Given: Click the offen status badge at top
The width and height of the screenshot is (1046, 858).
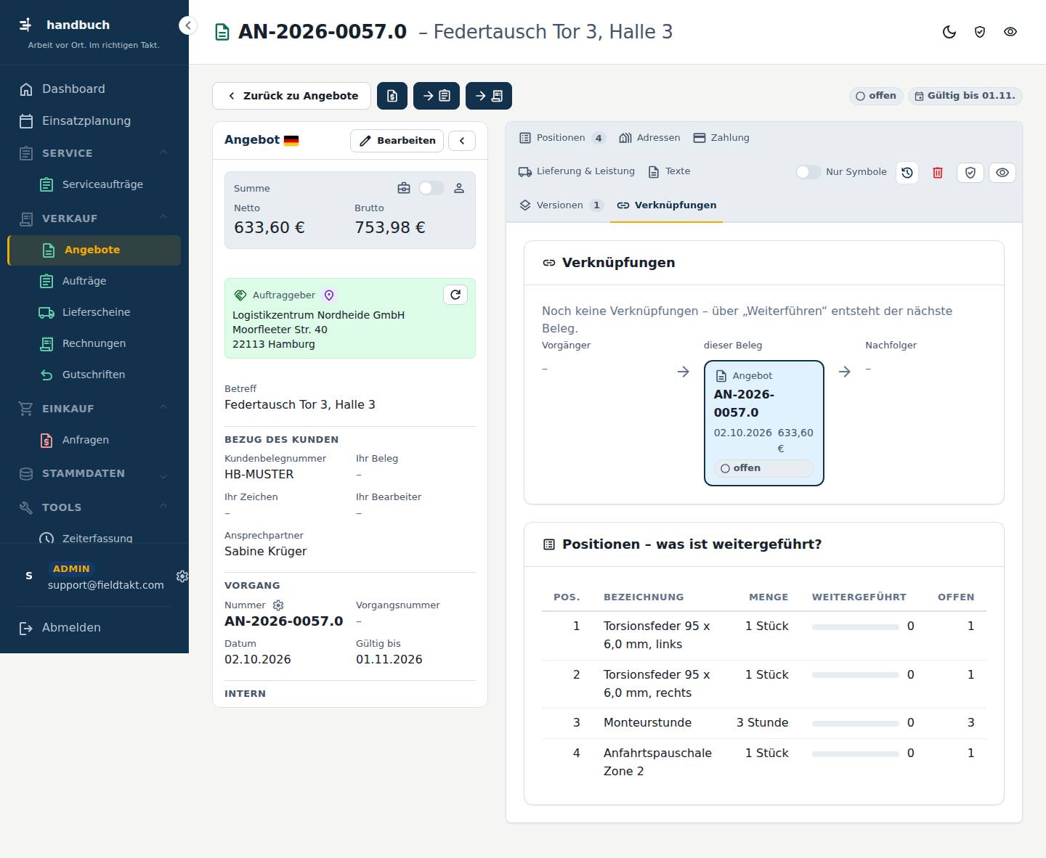Looking at the screenshot, I should pyautogui.click(x=876, y=96).
